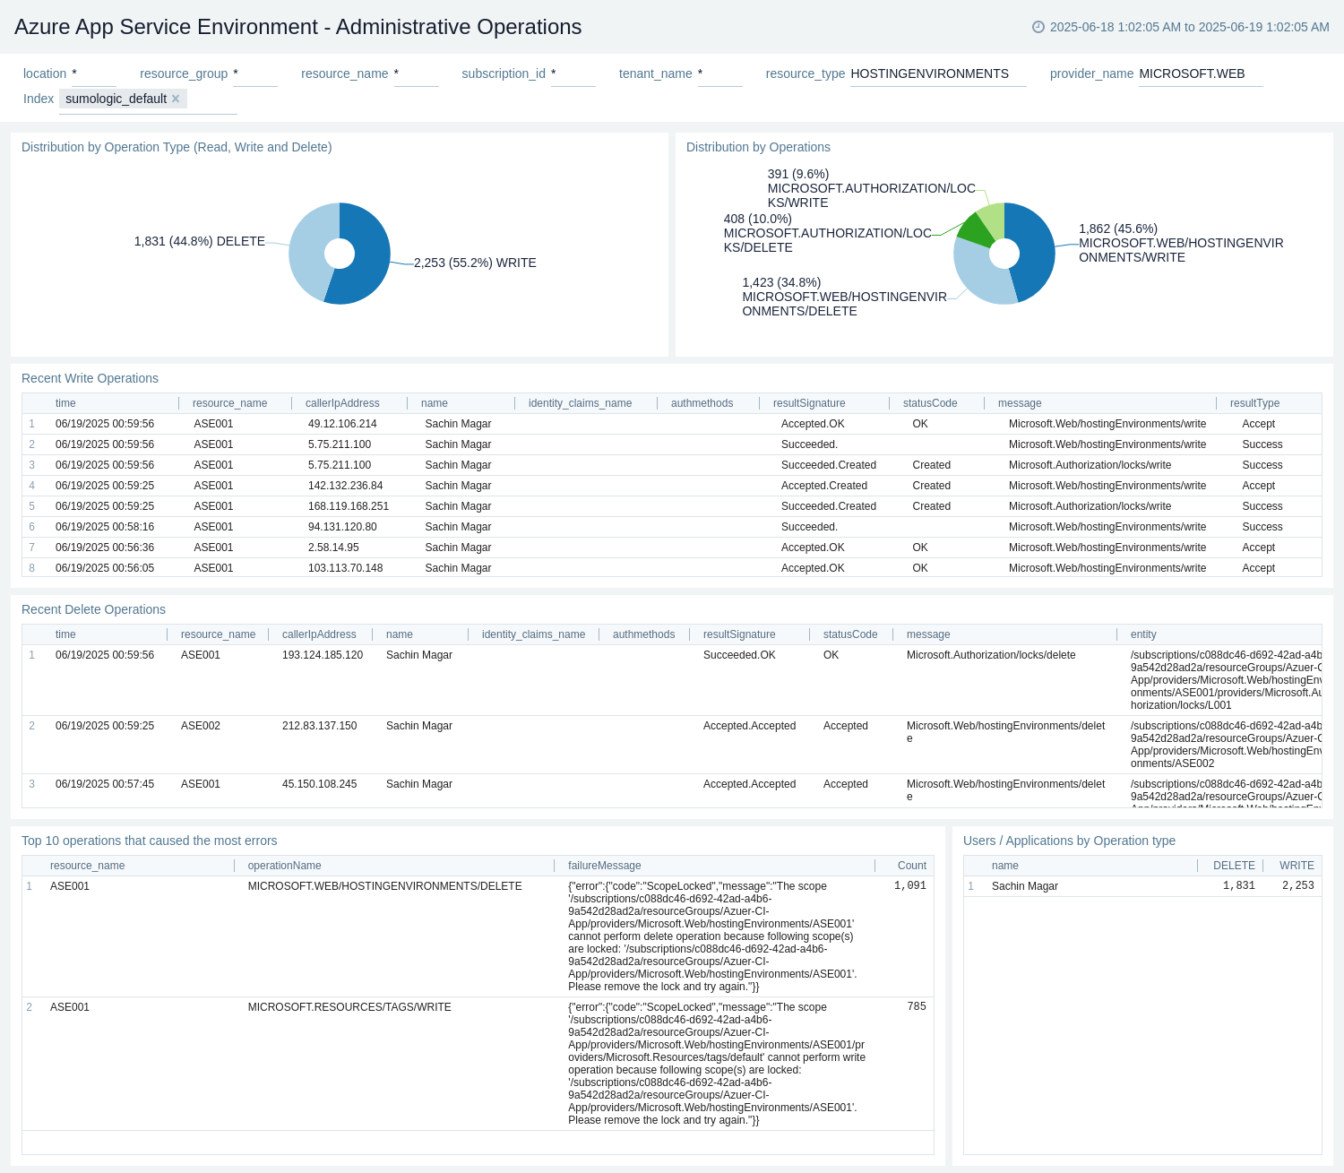Image resolution: width=1344 pixels, height=1173 pixels.
Task: Click IP address 103.113.70.148 cell
Action: click(346, 568)
